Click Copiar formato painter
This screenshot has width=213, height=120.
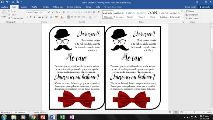(16, 18)
